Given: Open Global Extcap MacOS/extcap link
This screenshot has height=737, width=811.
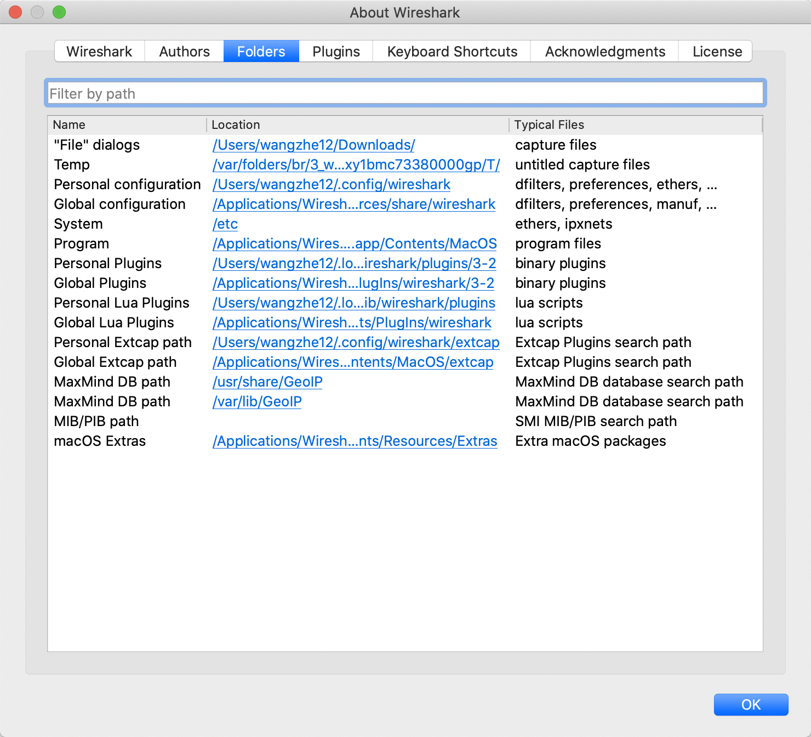Looking at the screenshot, I should (353, 362).
